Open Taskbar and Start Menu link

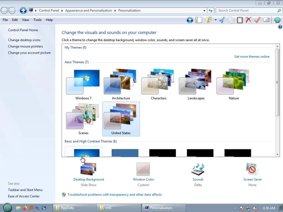[x=25, y=190]
